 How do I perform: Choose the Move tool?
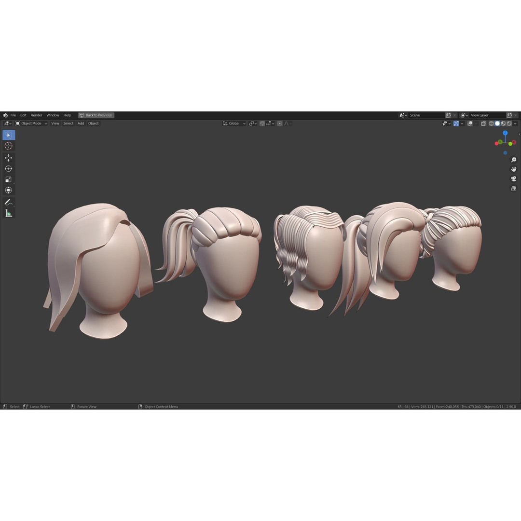(9, 158)
